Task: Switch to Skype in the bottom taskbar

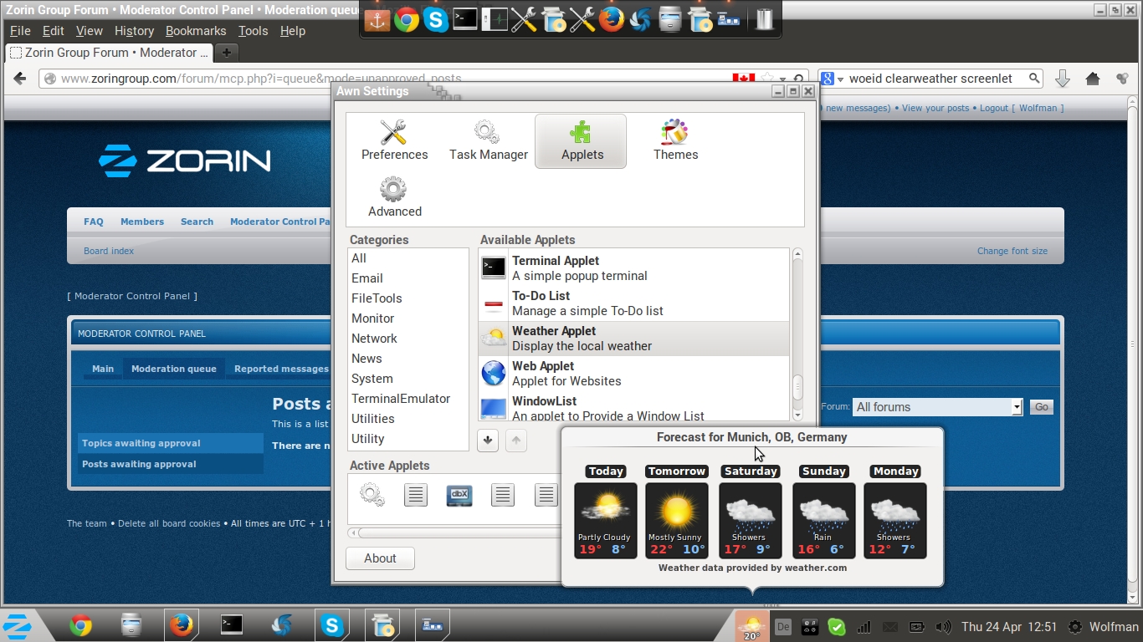Action: tap(332, 625)
